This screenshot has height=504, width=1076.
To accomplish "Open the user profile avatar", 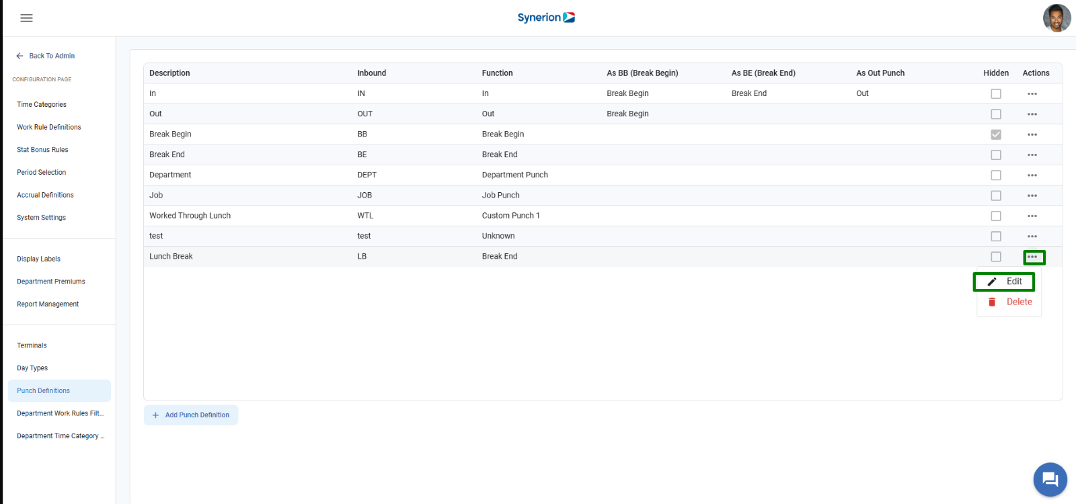I will coord(1056,18).
